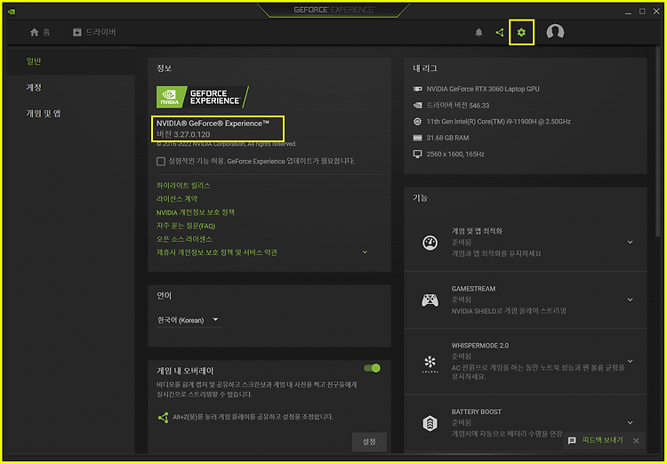
Task: Click the GAMESTREAM gamepad icon
Action: click(430, 300)
